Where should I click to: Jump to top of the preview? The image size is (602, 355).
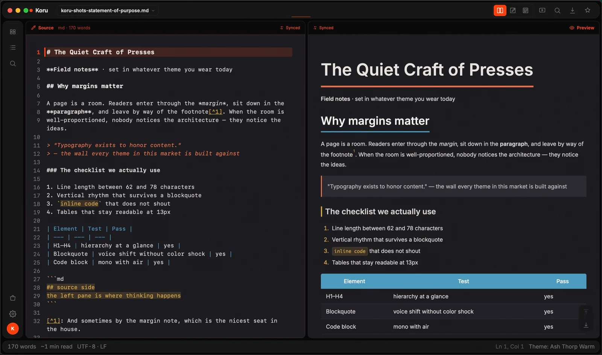click(586, 312)
